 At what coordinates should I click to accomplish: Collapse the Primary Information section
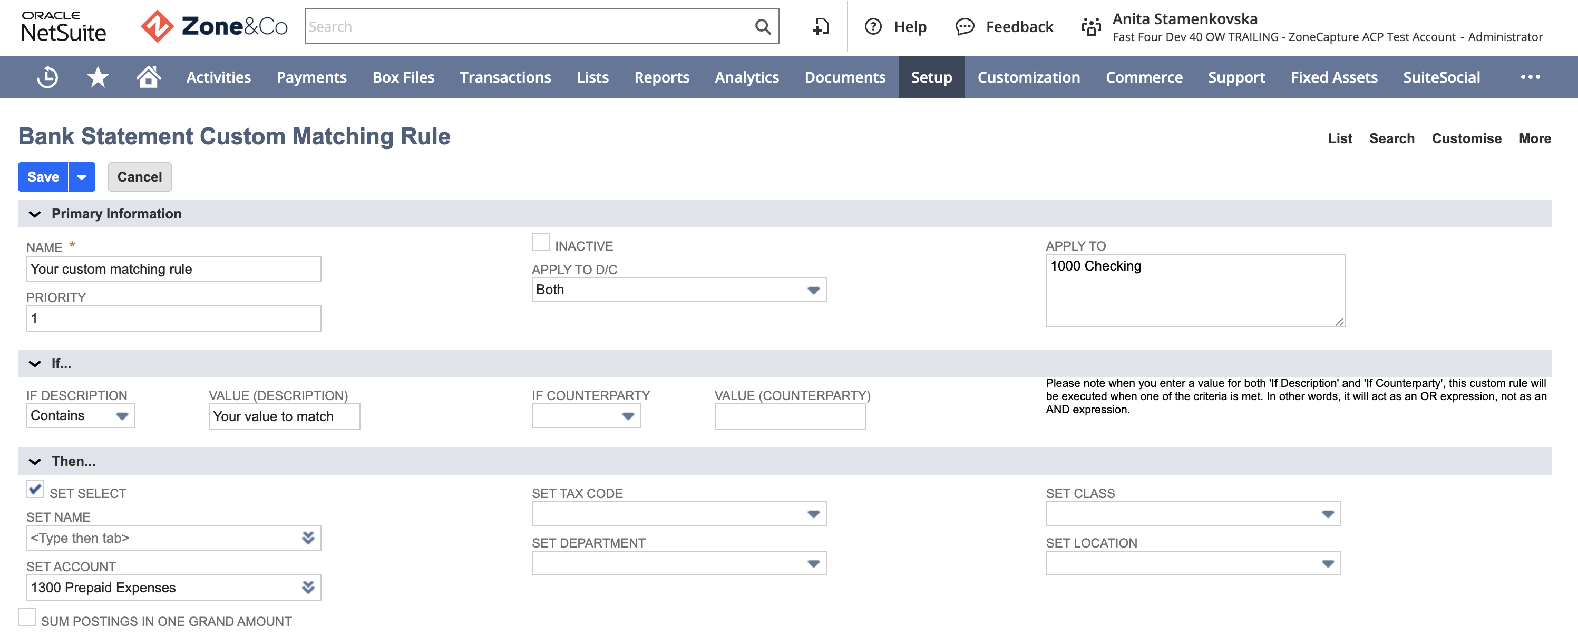[x=35, y=214]
